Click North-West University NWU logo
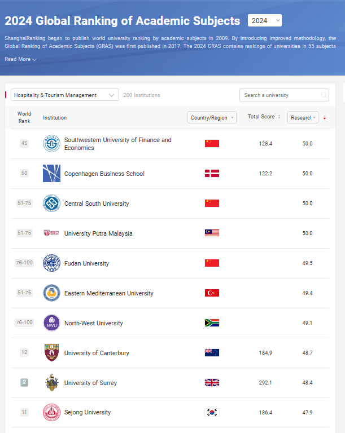The width and height of the screenshot is (345, 433). [51, 323]
